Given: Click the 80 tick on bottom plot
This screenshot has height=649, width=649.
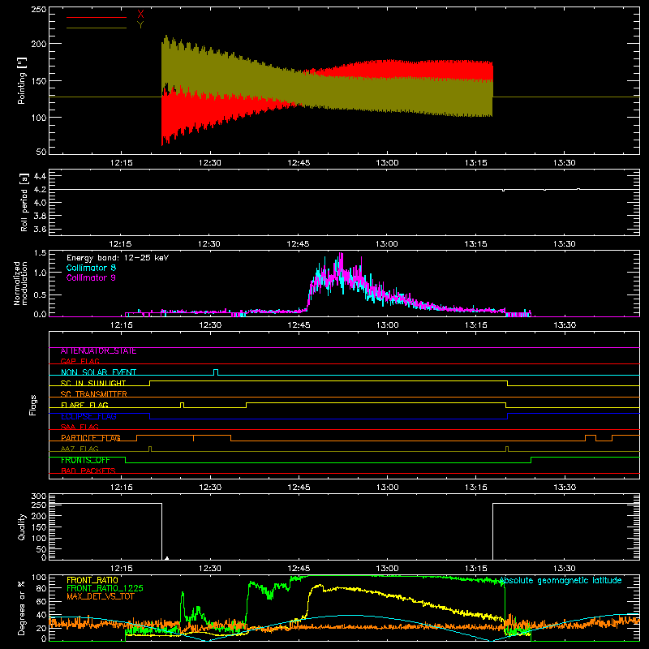Looking at the screenshot, I should coord(41,588).
